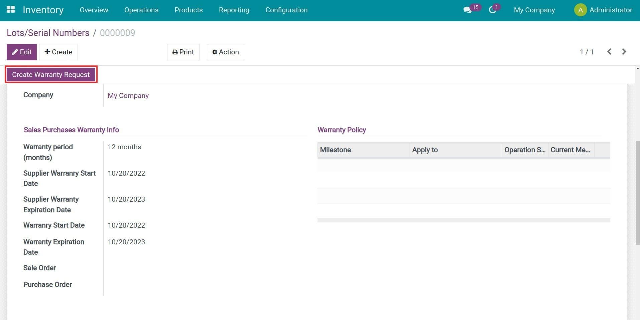Open the Configuration menu
Screen dimensions: 640x320
(x=286, y=10)
